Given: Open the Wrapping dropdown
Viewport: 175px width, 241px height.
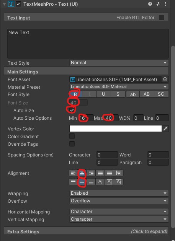Looking at the screenshot, I should tap(119, 193).
